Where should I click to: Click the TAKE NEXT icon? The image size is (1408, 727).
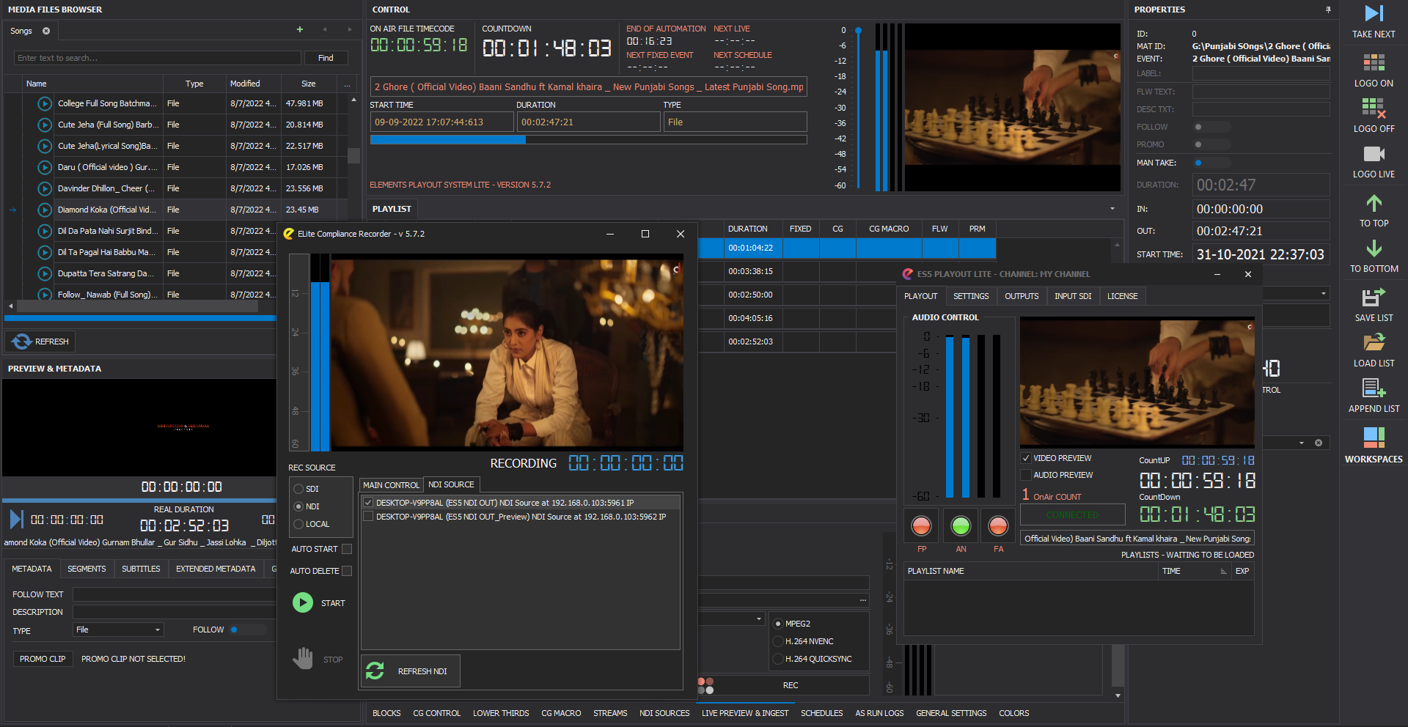tap(1374, 13)
